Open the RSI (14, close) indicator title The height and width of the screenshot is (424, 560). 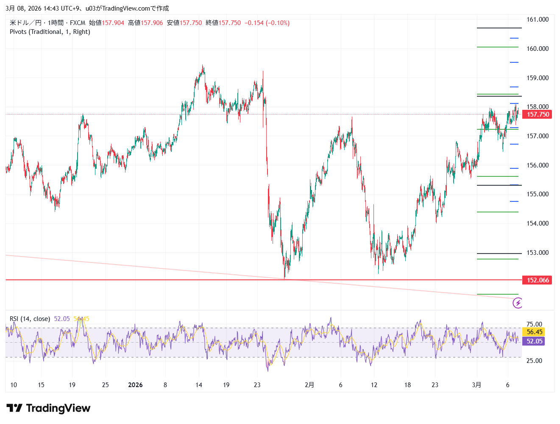[x=30, y=319]
